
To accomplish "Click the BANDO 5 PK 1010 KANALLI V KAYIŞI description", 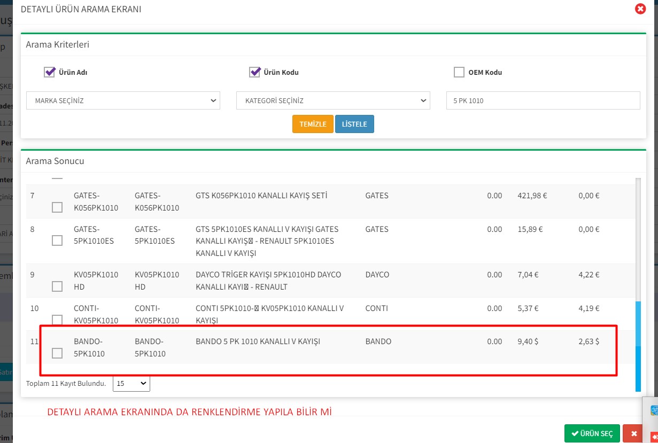I will 258,341.
